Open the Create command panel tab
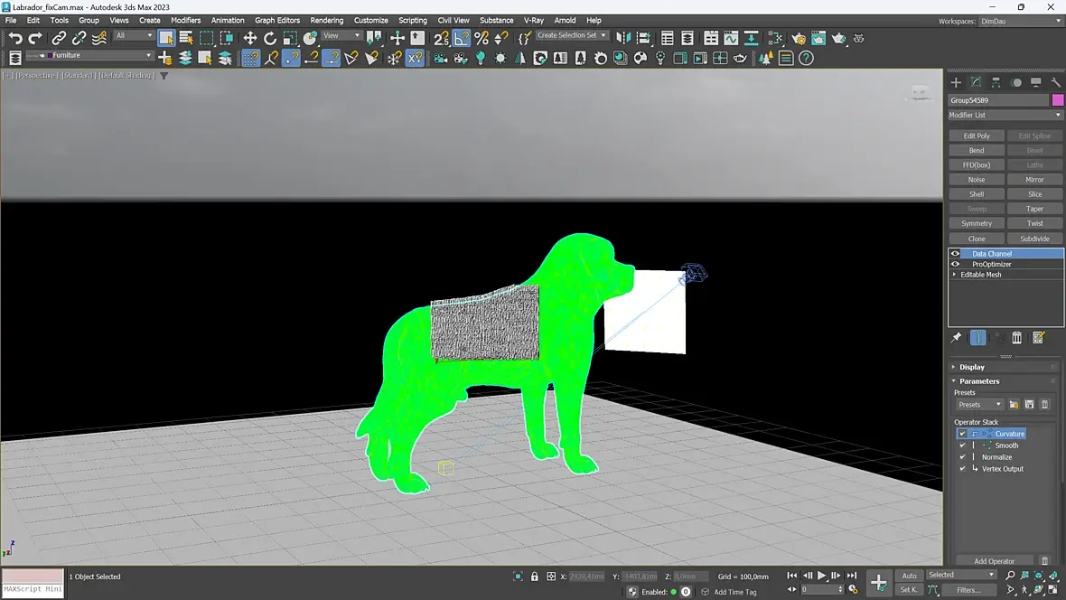Screen dimensions: 1066x600 tap(956, 82)
